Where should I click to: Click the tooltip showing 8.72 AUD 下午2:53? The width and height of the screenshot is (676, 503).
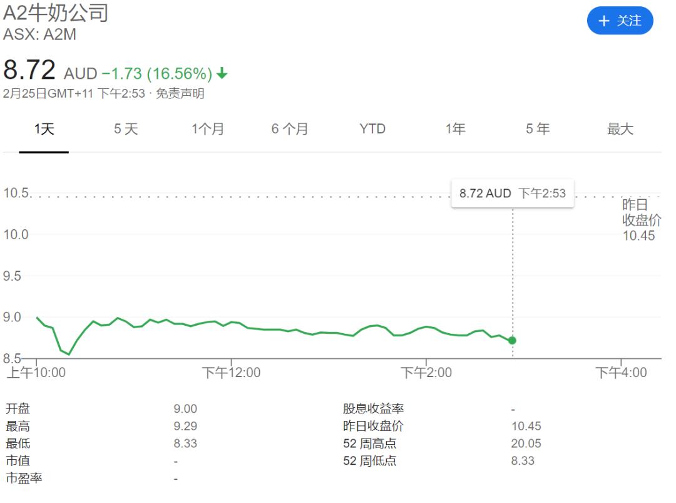512,194
